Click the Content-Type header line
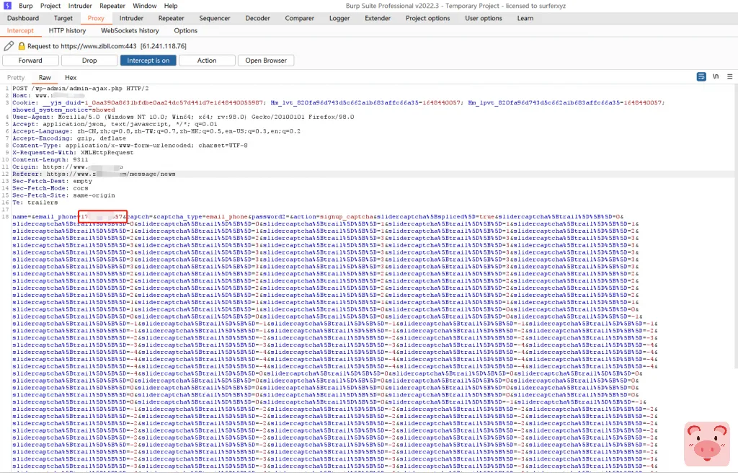This screenshot has height=475, width=738. (130, 146)
